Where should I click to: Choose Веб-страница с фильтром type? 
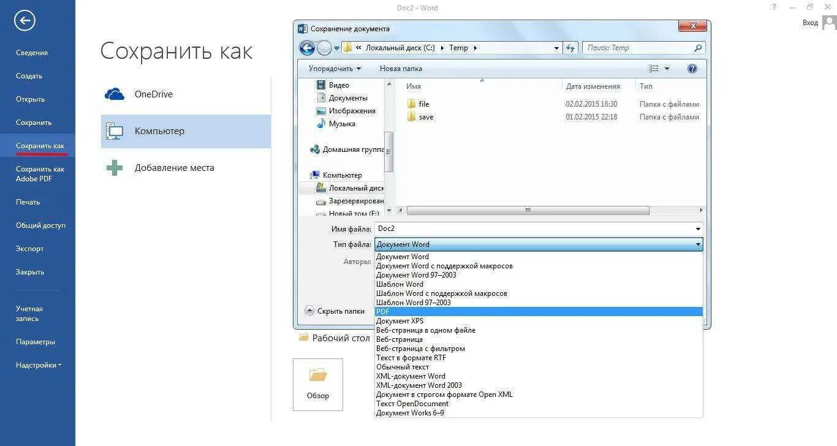click(539, 349)
